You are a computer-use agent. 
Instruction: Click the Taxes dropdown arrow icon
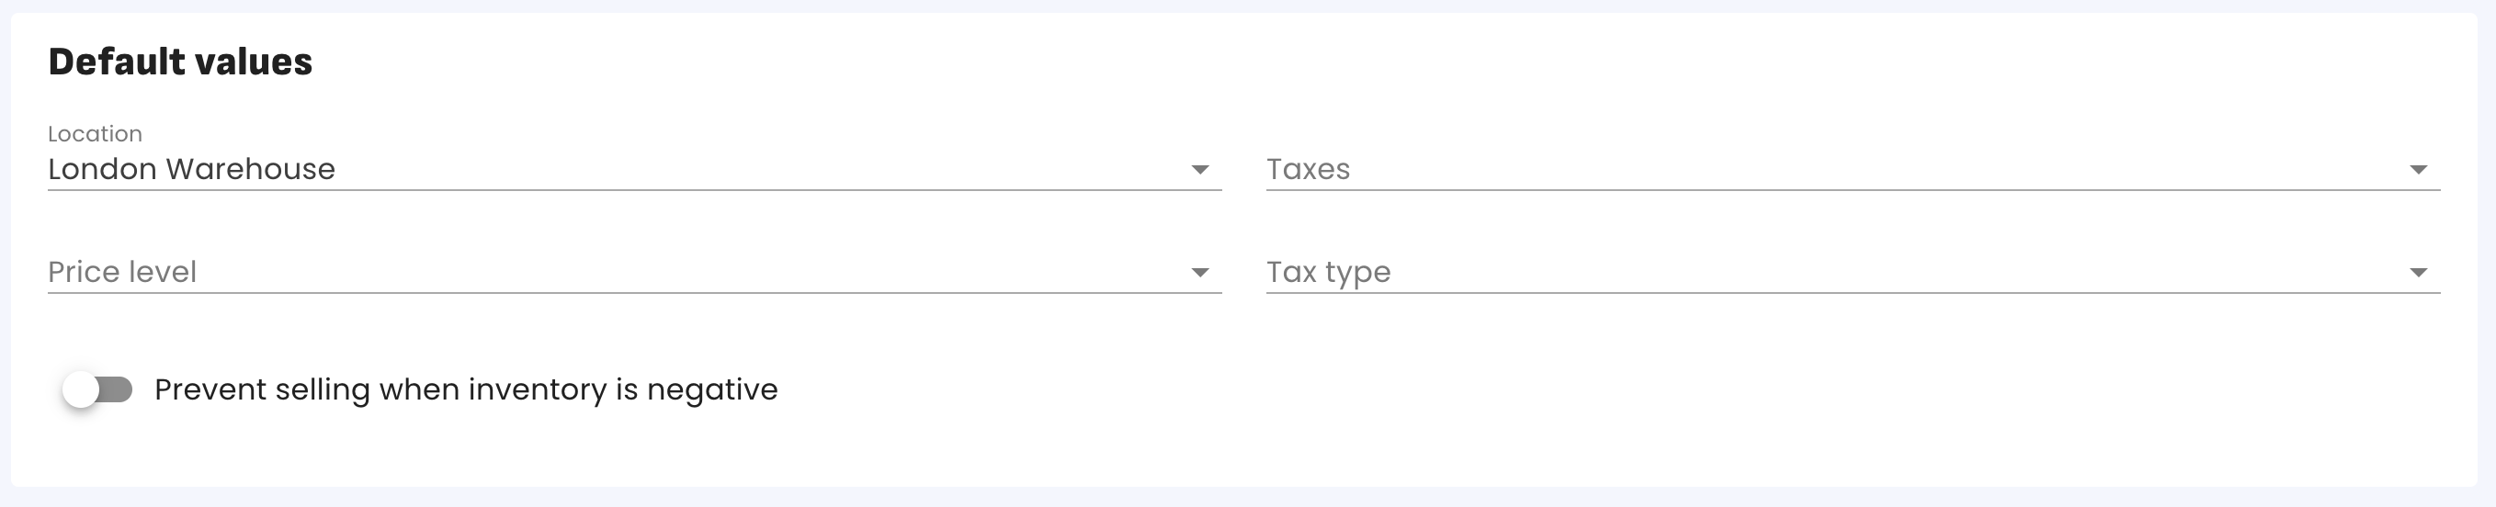click(x=2418, y=170)
